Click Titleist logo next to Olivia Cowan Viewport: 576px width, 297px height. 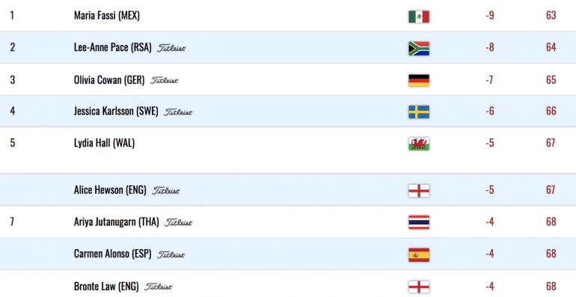point(165,80)
